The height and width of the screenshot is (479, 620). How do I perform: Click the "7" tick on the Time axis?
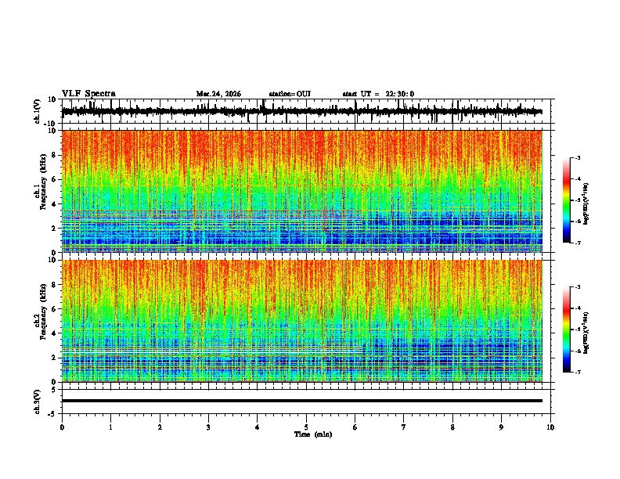pos(404,427)
